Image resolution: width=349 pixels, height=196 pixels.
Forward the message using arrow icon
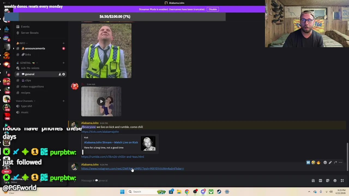tap(335, 163)
